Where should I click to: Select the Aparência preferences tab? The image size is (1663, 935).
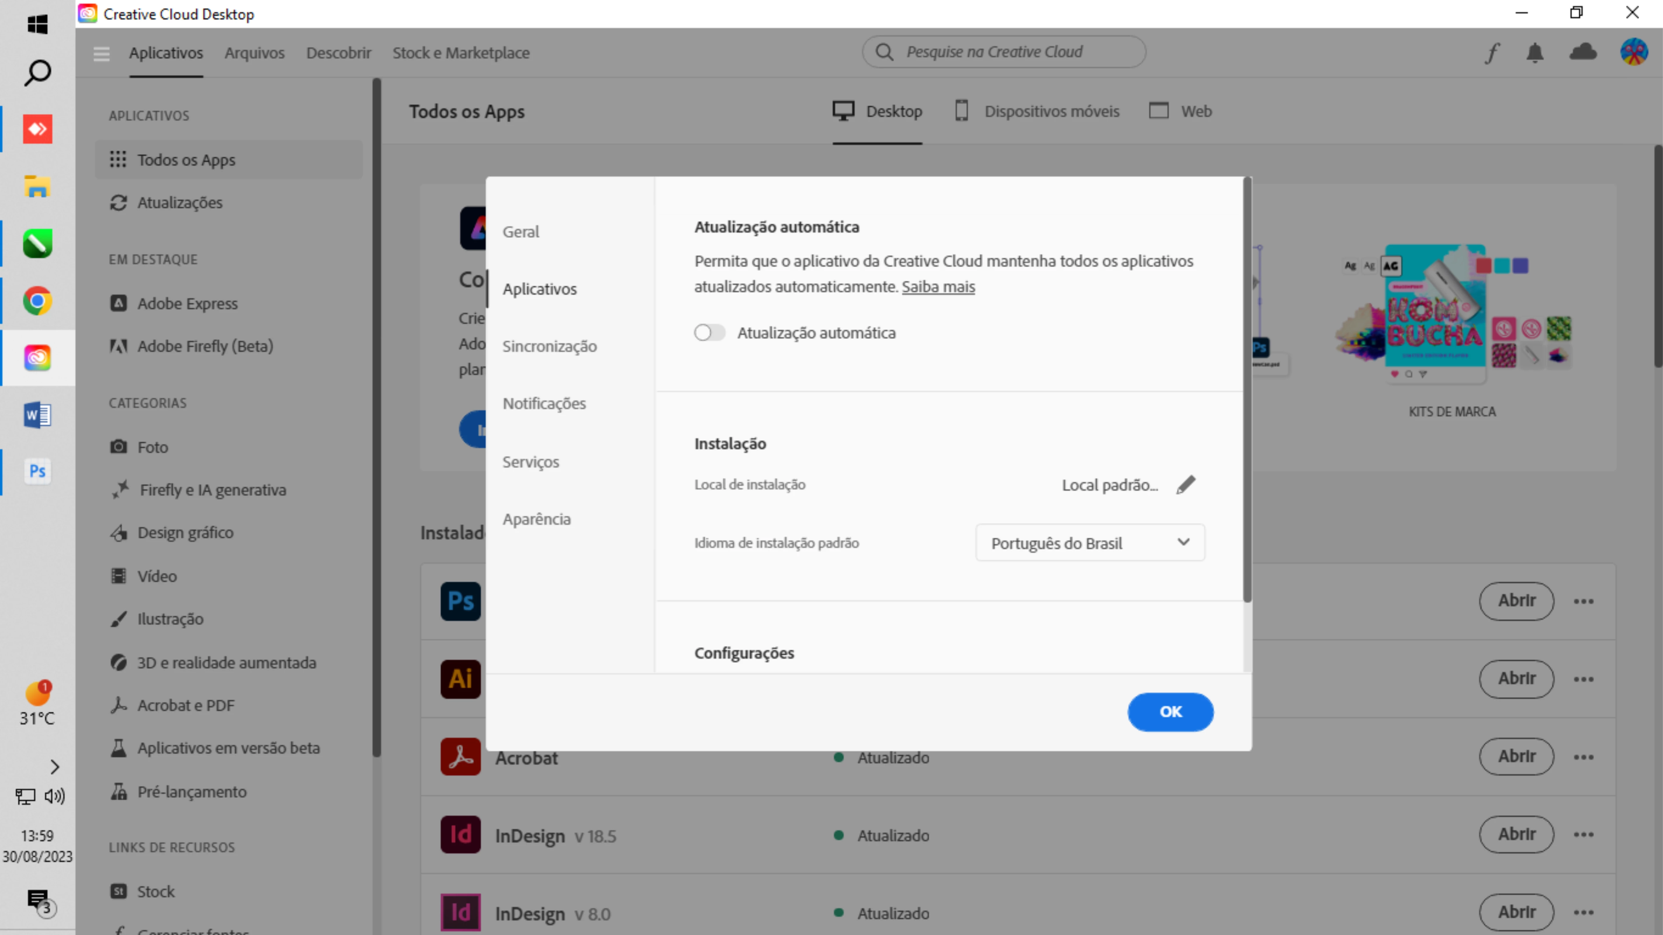point(536,519)
